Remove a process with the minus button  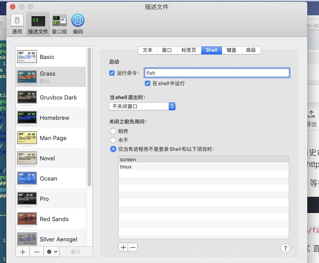pyautogui.click(x=133, y=247)
